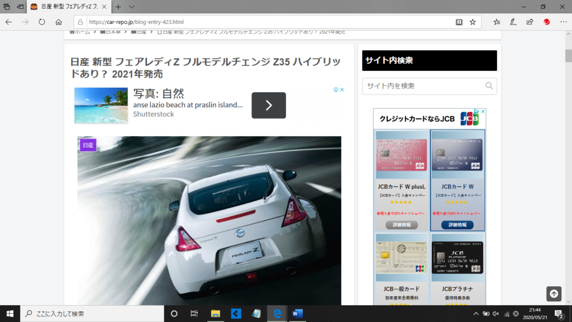Open the favorites hub
This screenshot has height=322, width=572.
pos(497,22)
